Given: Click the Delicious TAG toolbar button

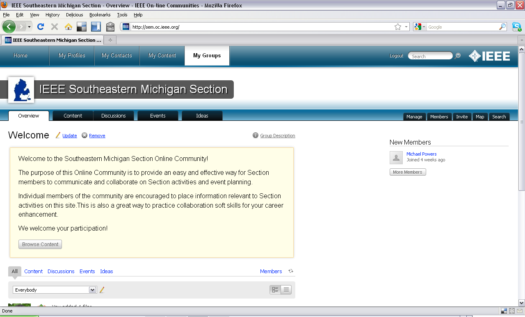Looking at the screenshot, I should (x=110, y=27).
